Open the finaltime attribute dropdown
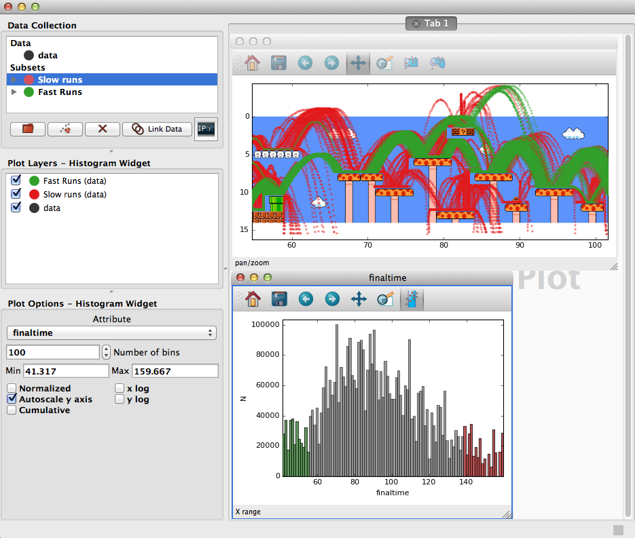This screenshot has width=635, height=538. (x=112, y=333)
